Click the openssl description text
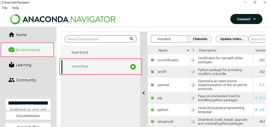270x127 pixels. 222,85
